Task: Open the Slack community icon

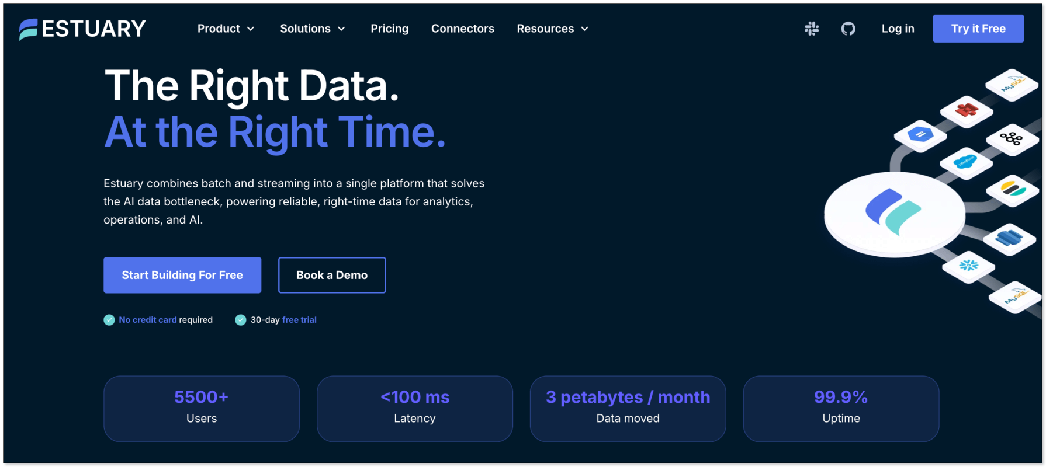Action: 812,29
